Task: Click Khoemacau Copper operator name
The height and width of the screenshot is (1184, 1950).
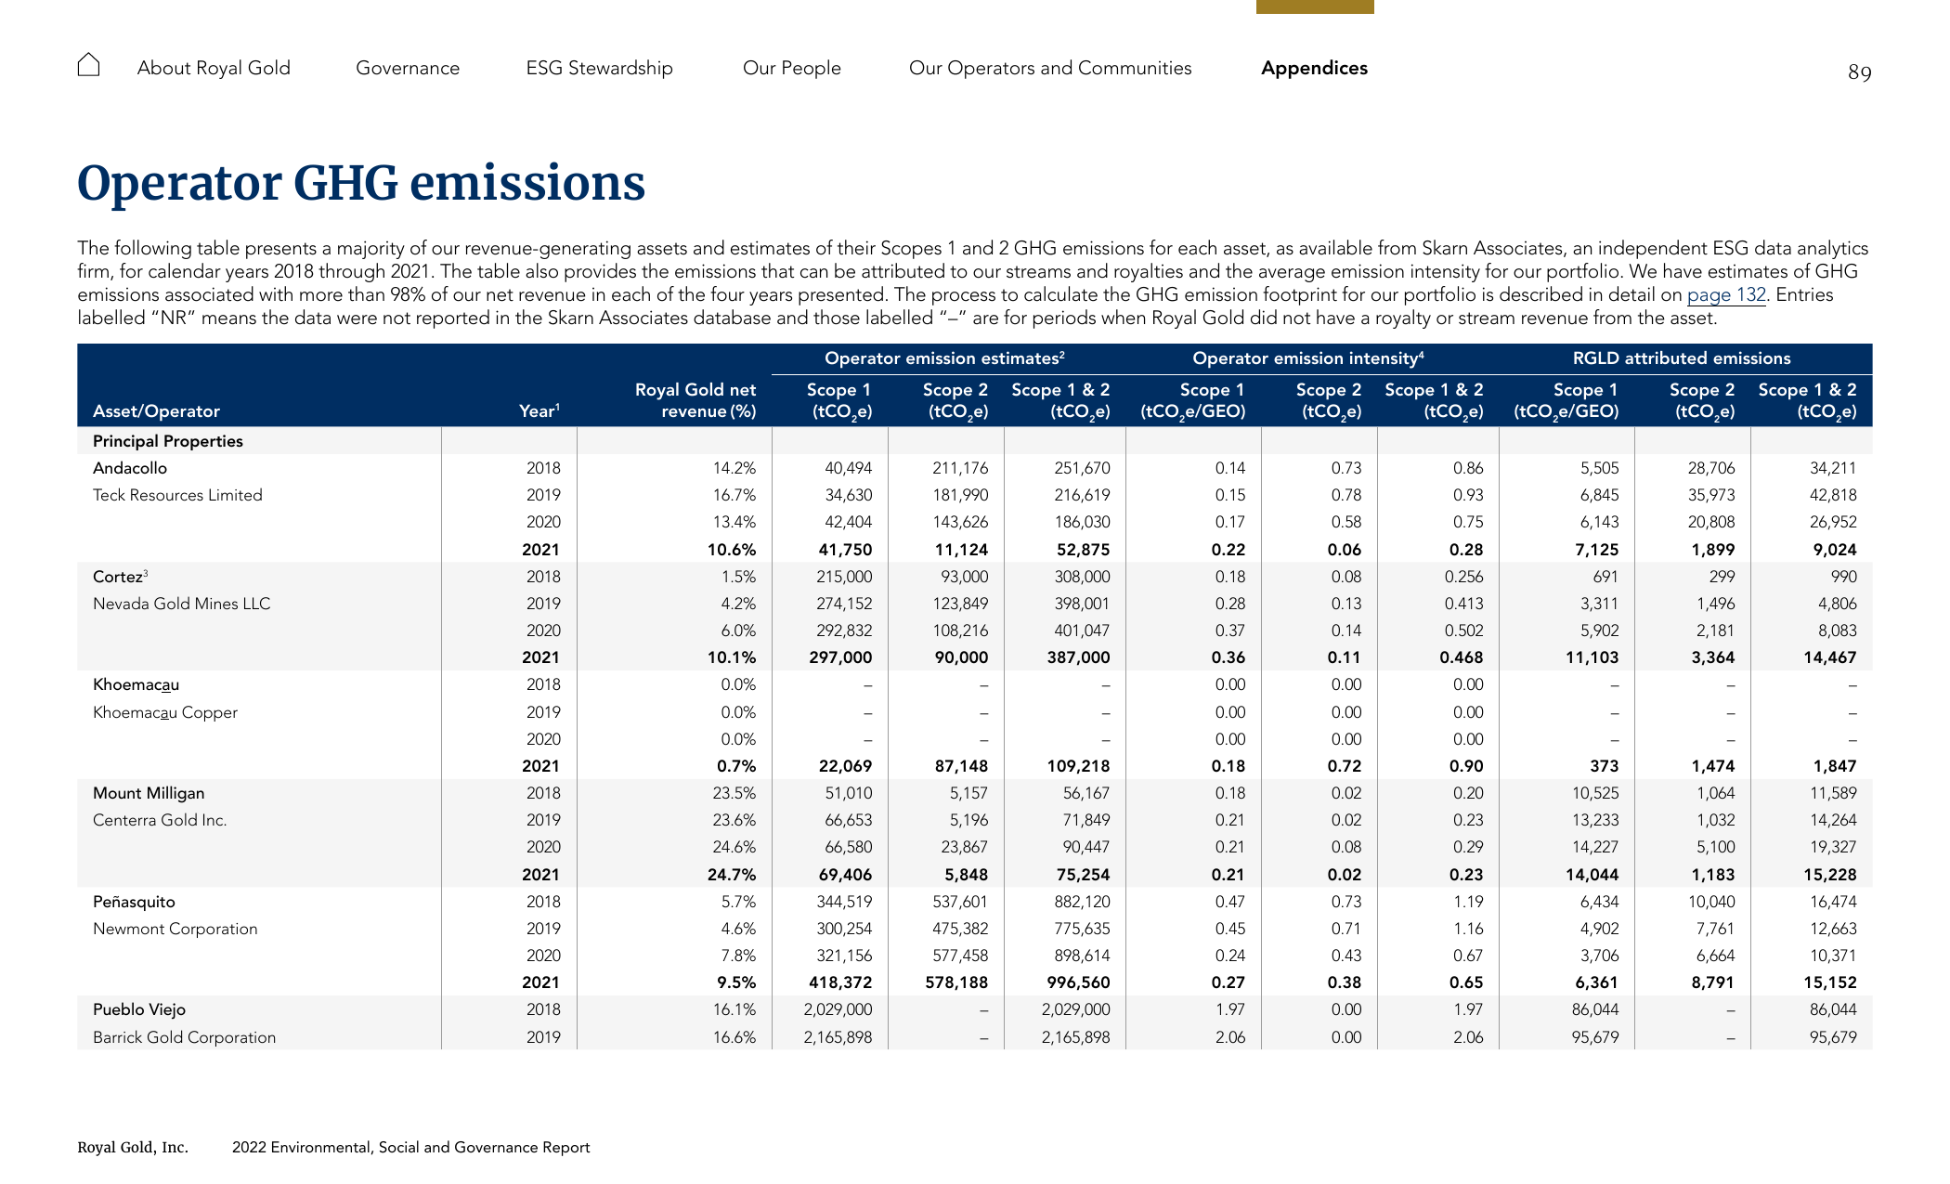Action: [x=165, y=712]
